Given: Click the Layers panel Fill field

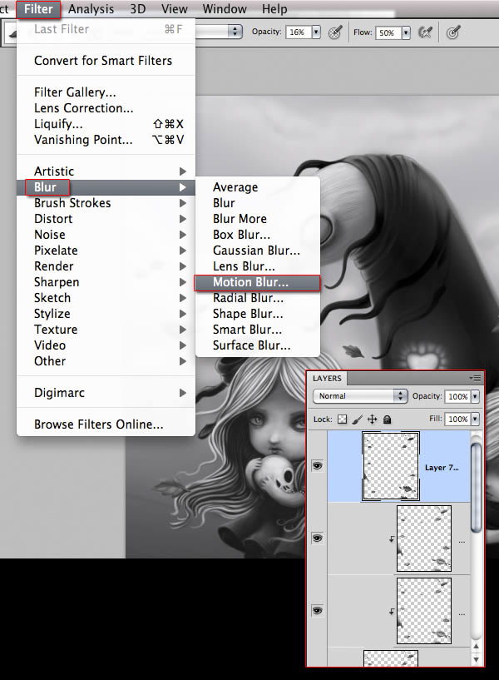Looking at the screenshot, I should 458,419.
